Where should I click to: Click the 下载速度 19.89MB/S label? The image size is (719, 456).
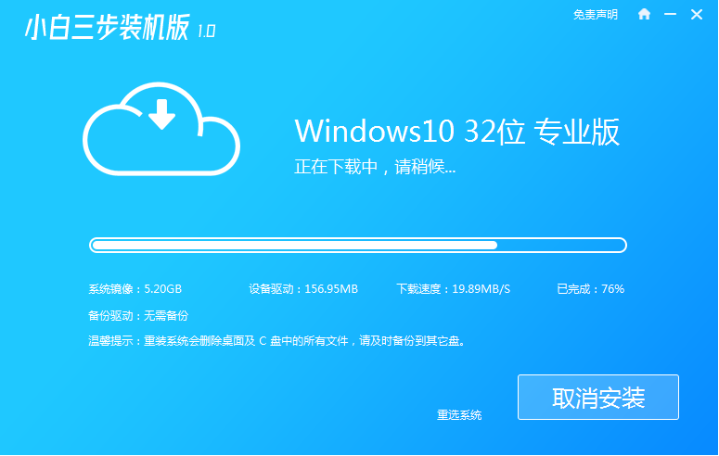[x=453, y=289]
